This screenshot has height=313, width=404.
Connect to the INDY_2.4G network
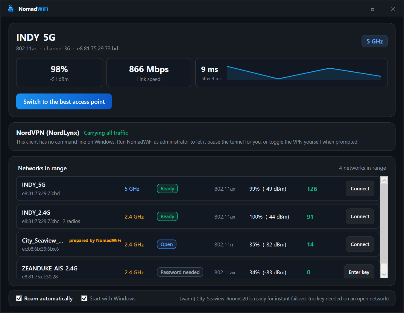(360, 216)
